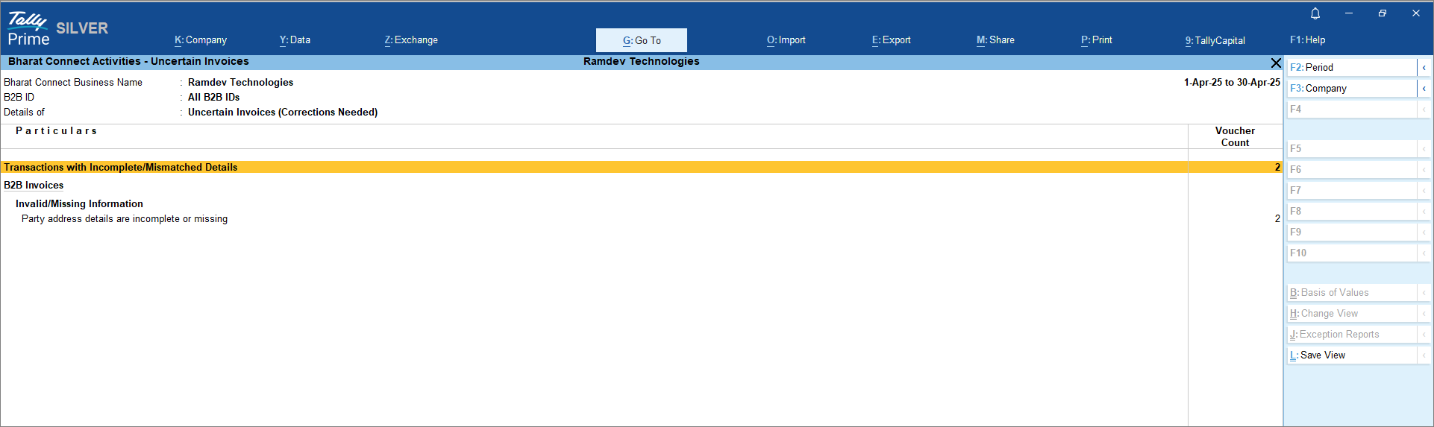Screen dimensions: 1434x427
Task: Click L: Save View button
Action: pos(1350,355)
